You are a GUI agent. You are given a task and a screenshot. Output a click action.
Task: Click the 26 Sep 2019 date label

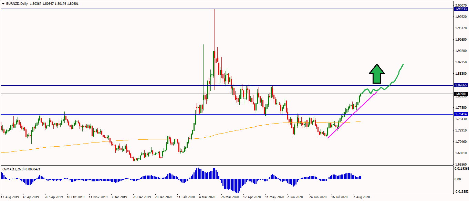pos(54,198)
